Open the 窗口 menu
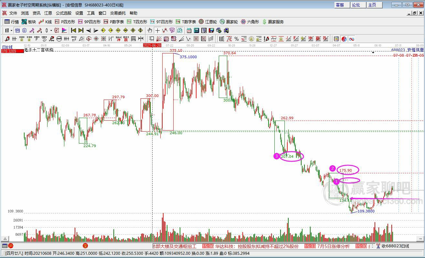This screenshot has height=258, width=425. [x=102, y=13]
